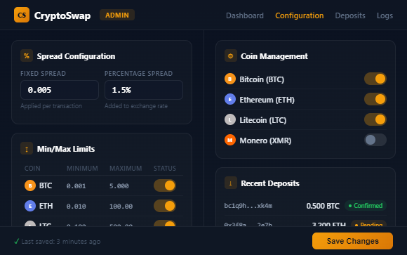Enable the Monero (XMR) coin toggle
The image size is (407, 255).
[x=375, y=140]
